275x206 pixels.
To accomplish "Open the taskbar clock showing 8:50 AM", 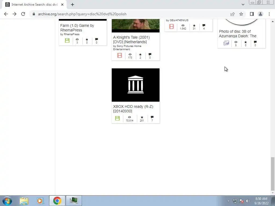I will pyautogui.click(x=261, y=201).
